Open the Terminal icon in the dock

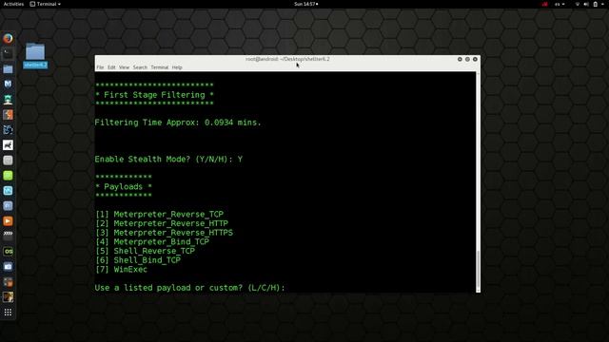point(8,53)
